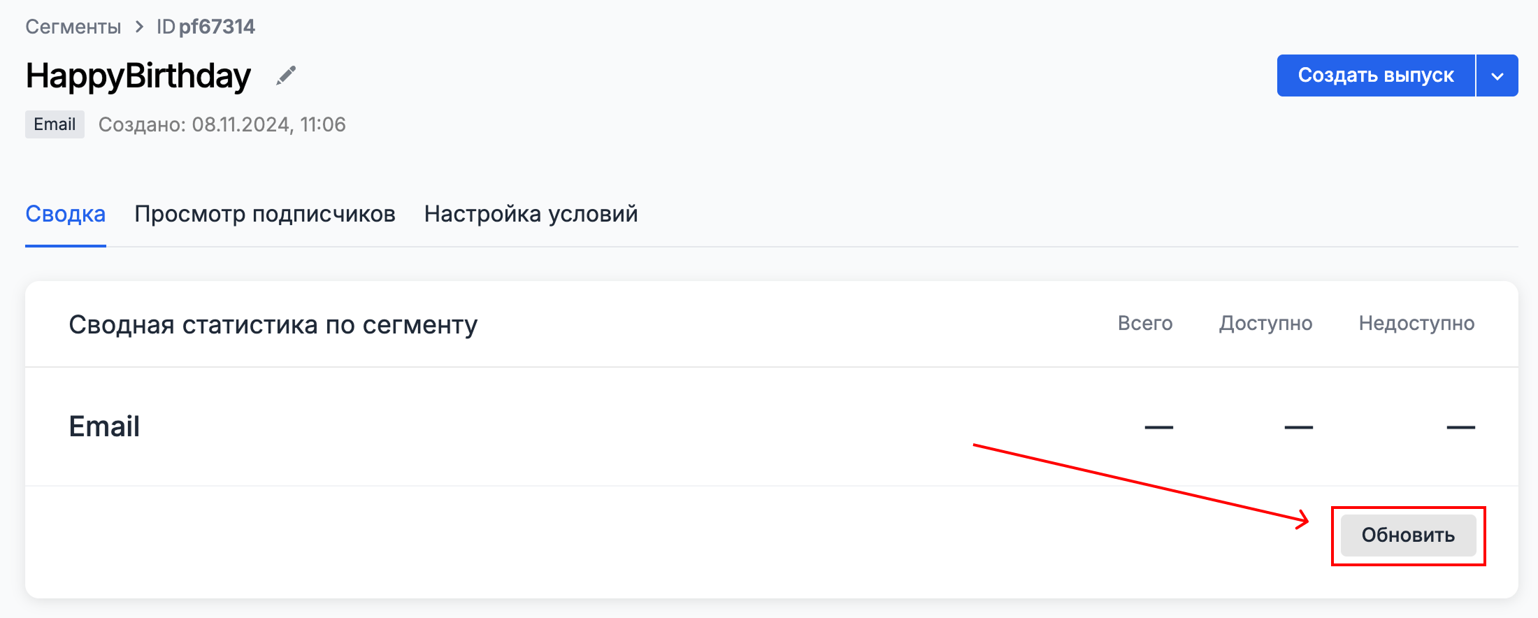Click the Обновить button

[x=1408, y=534]
